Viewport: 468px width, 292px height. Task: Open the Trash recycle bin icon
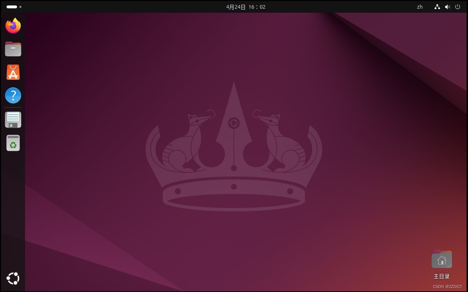[x=13, y=143]
